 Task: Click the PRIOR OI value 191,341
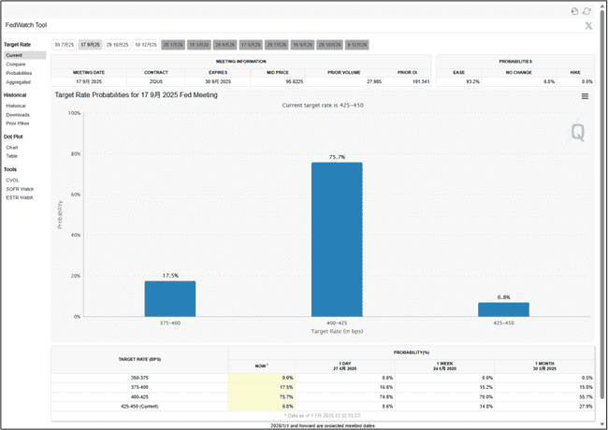(421, 81)
